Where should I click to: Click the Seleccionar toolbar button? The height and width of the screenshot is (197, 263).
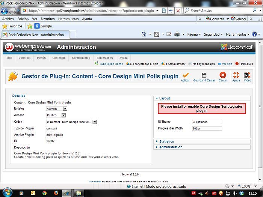tap(239, 19)
